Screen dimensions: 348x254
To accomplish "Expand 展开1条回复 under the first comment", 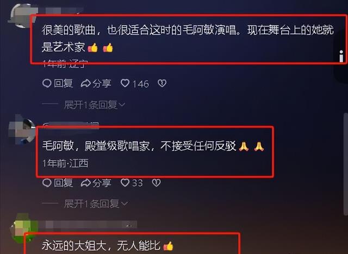I will coord(95,105).
